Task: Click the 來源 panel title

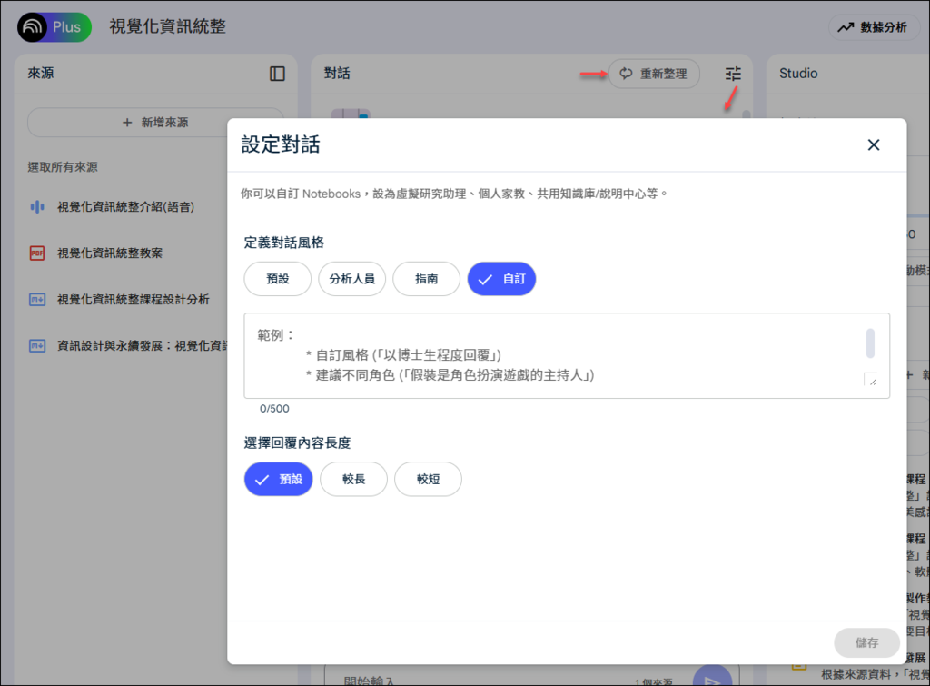Action: click(x=40, y=74)
